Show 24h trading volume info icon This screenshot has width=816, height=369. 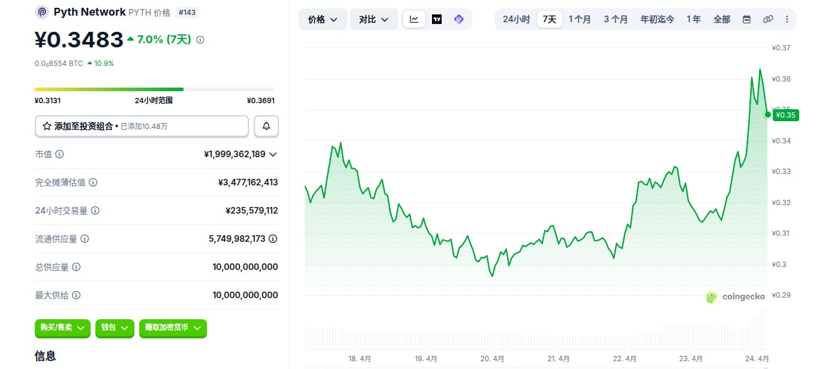[95, 211]
